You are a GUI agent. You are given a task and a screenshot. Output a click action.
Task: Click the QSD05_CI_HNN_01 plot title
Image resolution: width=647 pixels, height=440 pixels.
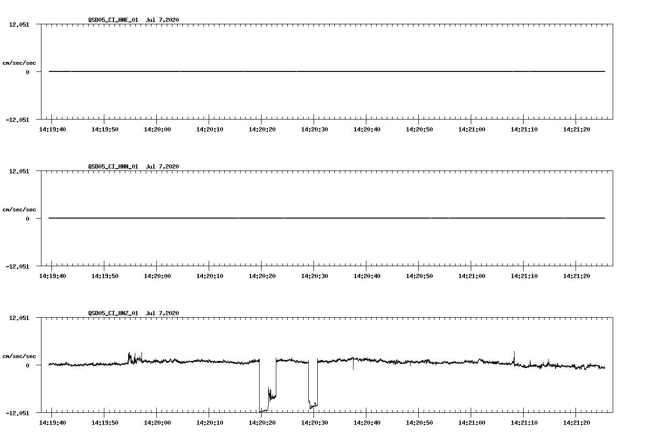[x=133, y=166]
